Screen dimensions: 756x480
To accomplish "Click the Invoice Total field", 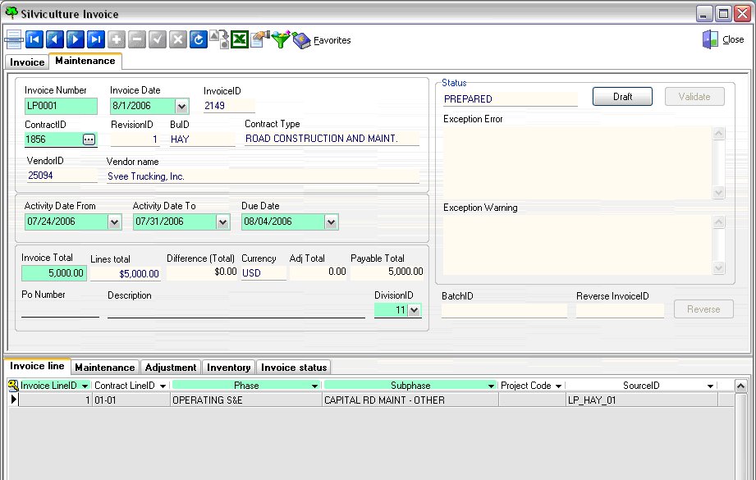I will (53, 273).
